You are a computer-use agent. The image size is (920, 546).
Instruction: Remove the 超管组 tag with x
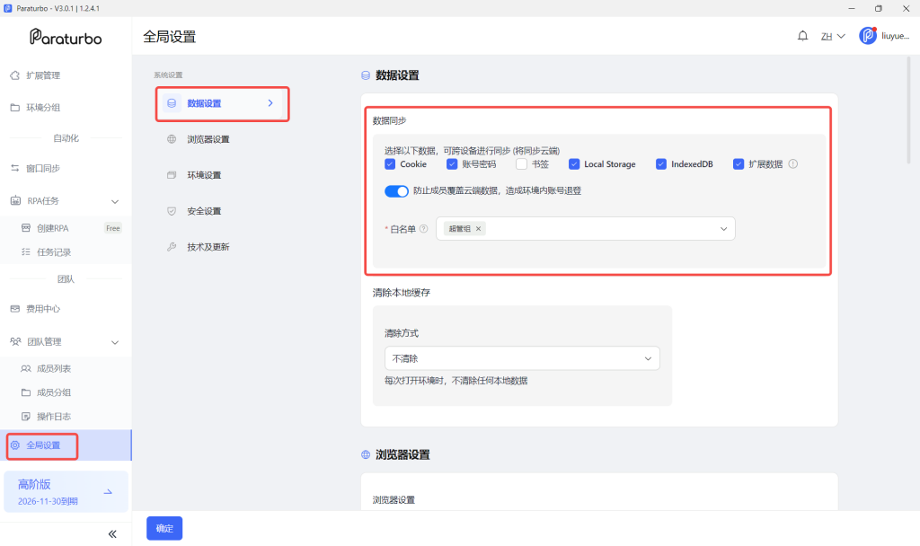tap(478, 229)
